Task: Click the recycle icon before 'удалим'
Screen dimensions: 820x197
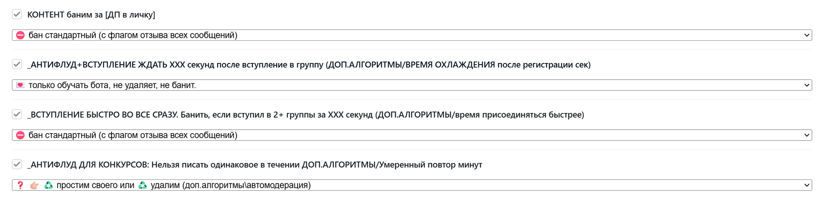Action: click(x=143, y=185)
